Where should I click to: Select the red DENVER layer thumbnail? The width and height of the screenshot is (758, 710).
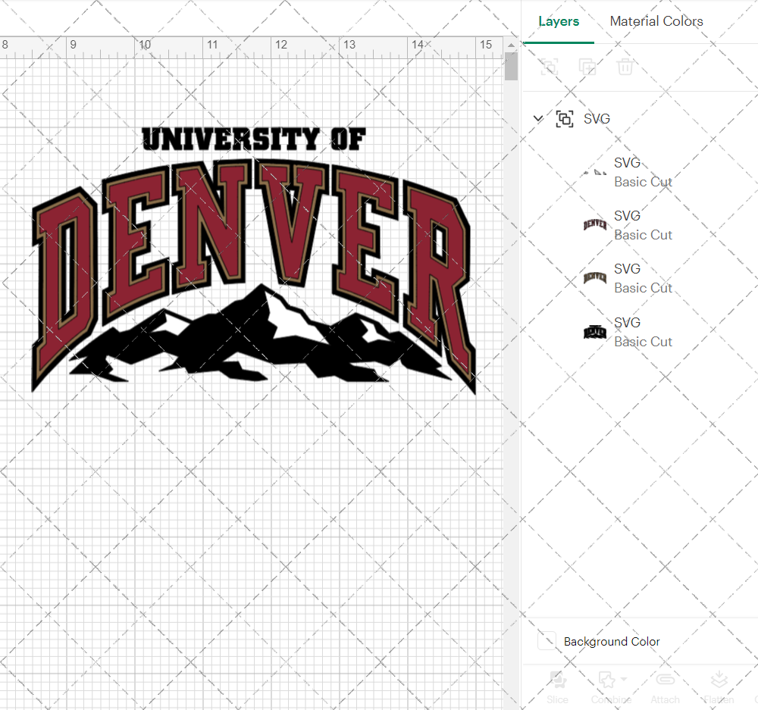click(x=594, y=225)
